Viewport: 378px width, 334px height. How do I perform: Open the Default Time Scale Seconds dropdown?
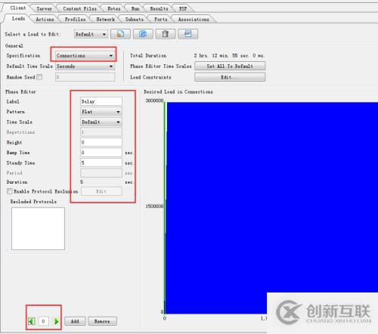pos(85,66)
